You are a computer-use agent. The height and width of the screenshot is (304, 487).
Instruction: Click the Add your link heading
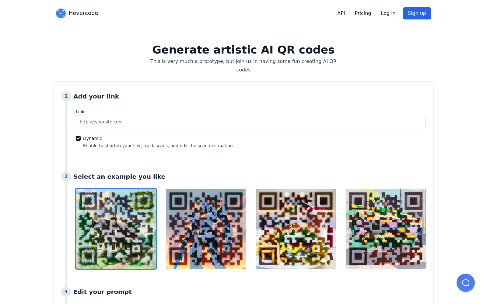pyautogui.click(x=96, y=96)
